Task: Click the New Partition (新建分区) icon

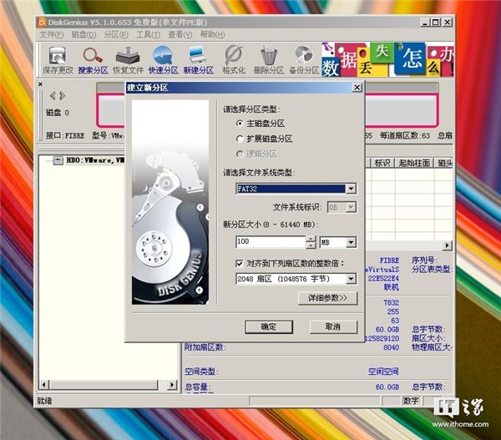Action: click(x=199, y=61)
